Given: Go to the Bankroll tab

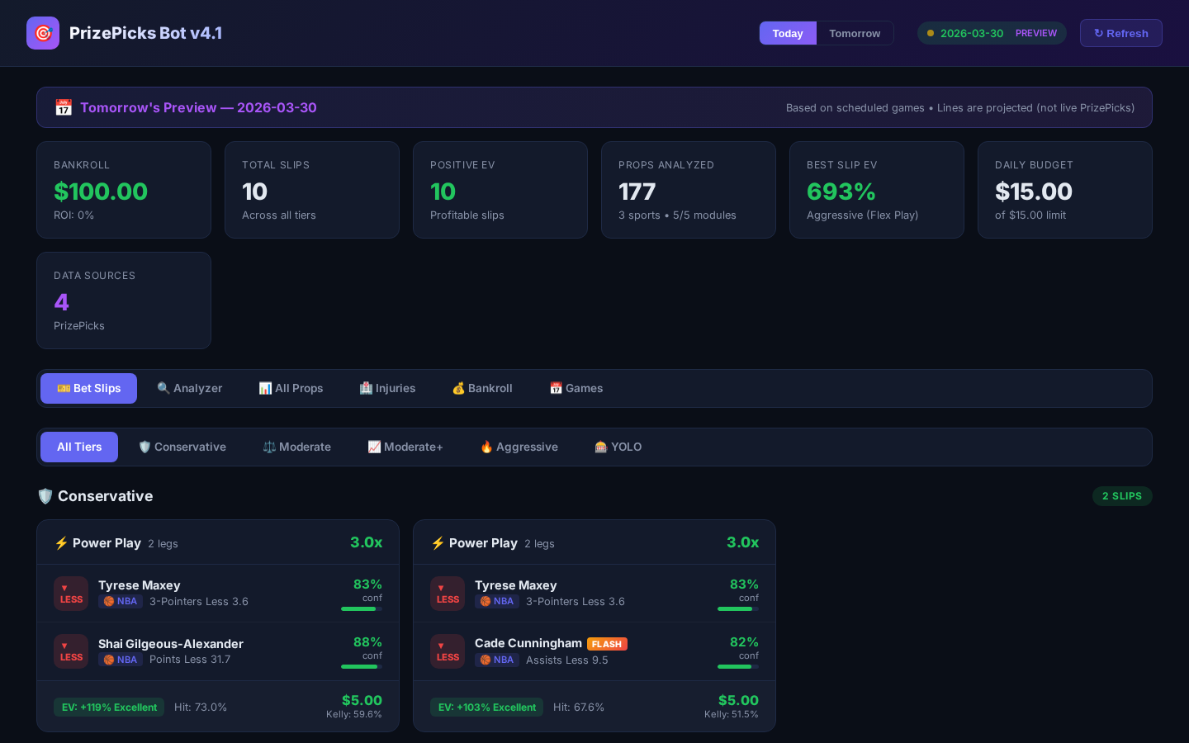Looking at the screenshot, I should click(x=482, y=388).
